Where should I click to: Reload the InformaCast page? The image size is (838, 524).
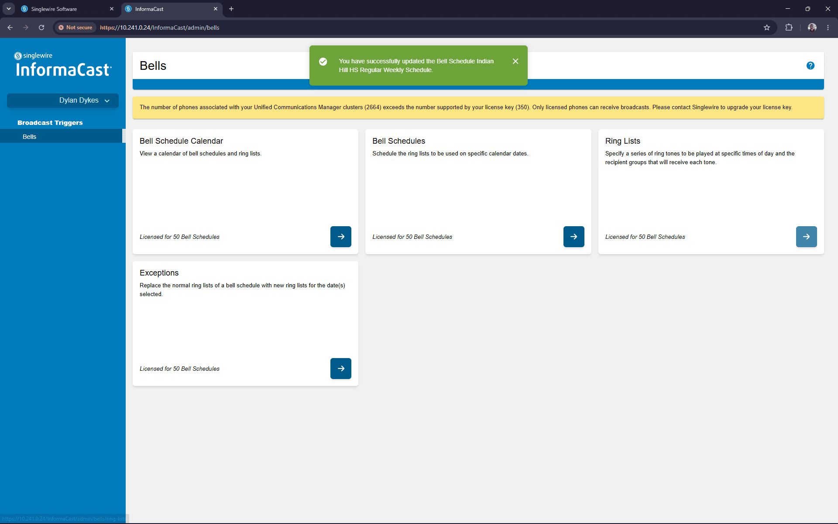[41, 28]
